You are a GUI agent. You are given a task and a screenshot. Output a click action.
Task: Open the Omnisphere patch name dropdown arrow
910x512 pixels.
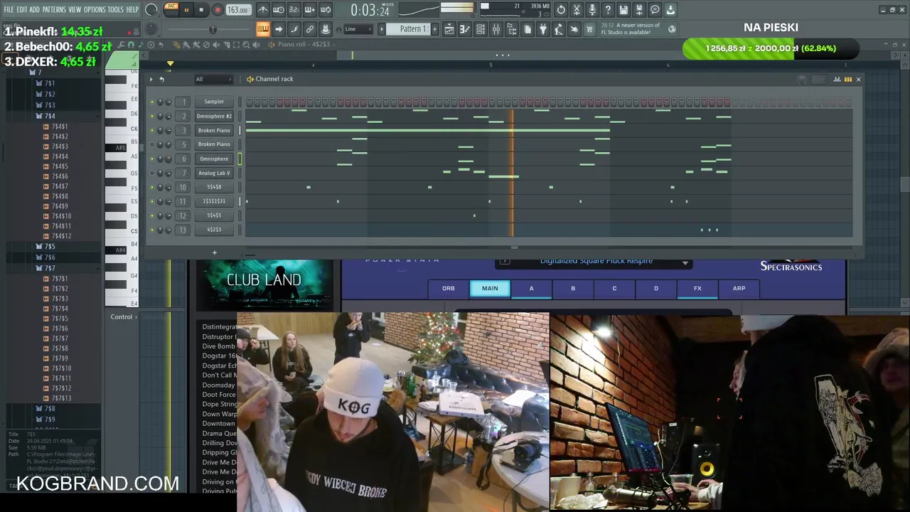pos(685,262)
